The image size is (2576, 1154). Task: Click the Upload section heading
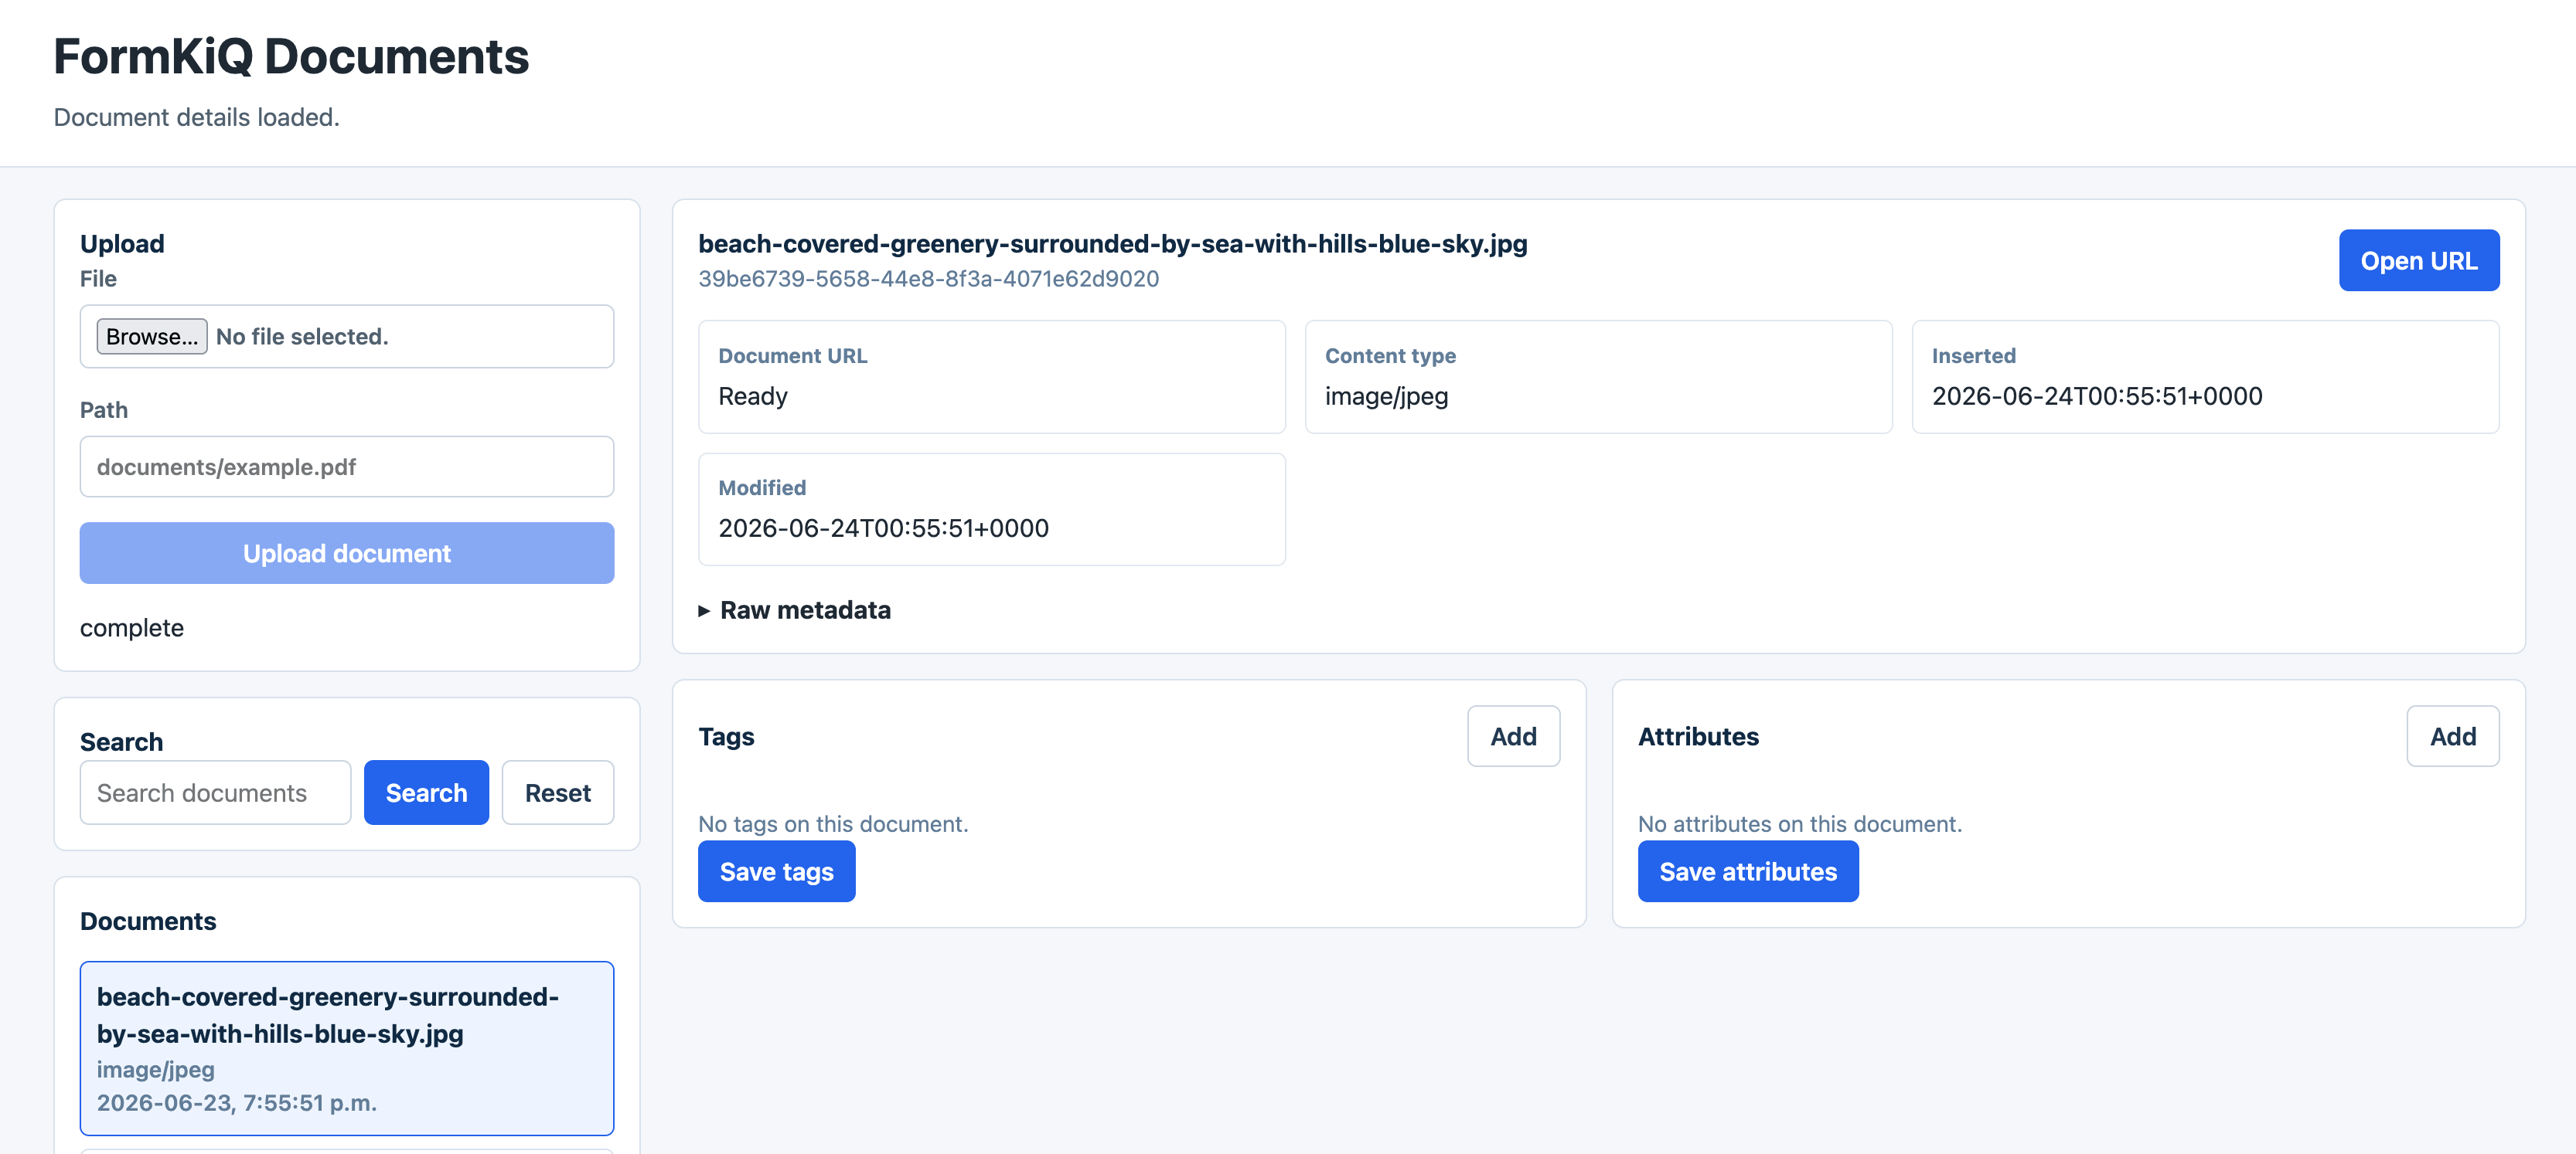122,244
